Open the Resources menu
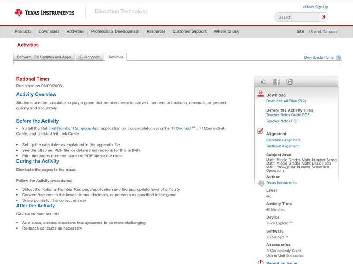Image resolution: width=353 pixels, height=264 pixels. [156, 31]
